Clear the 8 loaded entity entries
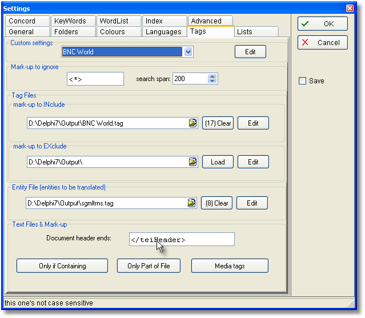The image size is (365, 318). pos(216,203)
